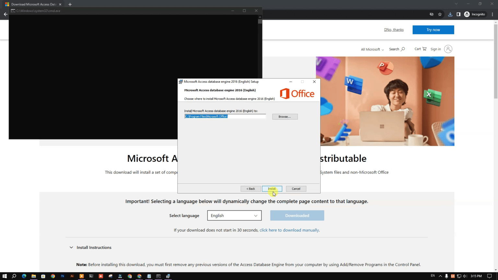The height and width of the screenshot is (280, 498).
Task: Open Chrome three-dot menu
Action: [x=492, y=14]
